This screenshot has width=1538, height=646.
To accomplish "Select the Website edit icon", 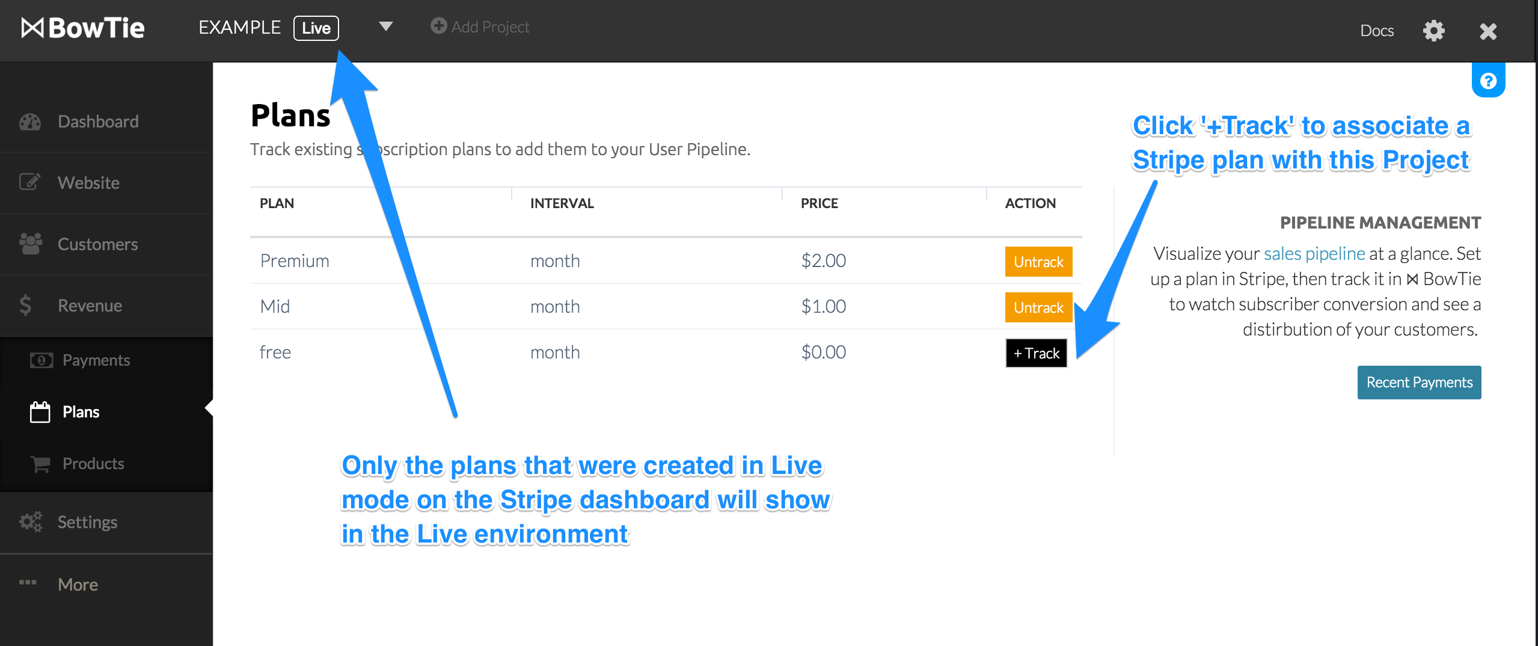I will click(x=30, y=182).
